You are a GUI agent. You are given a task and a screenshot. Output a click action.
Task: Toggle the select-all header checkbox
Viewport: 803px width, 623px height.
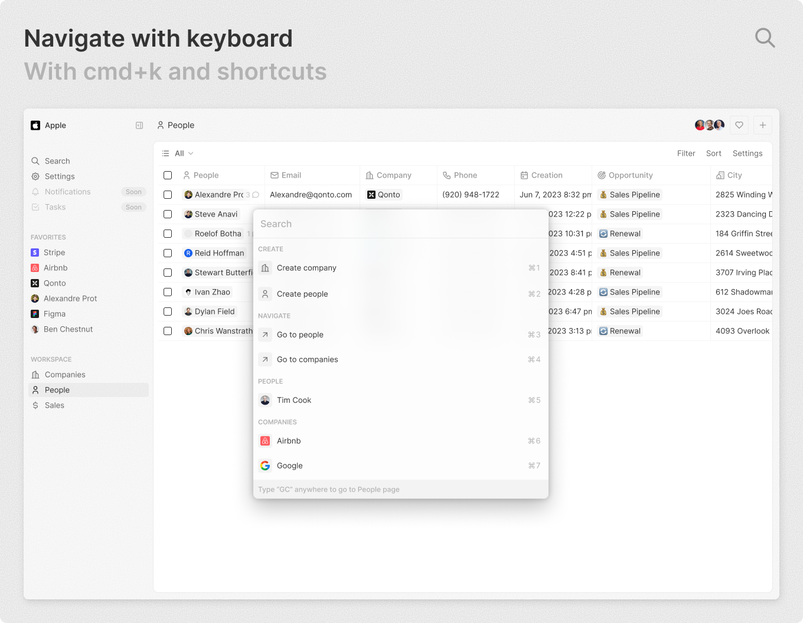click(168, 175)
